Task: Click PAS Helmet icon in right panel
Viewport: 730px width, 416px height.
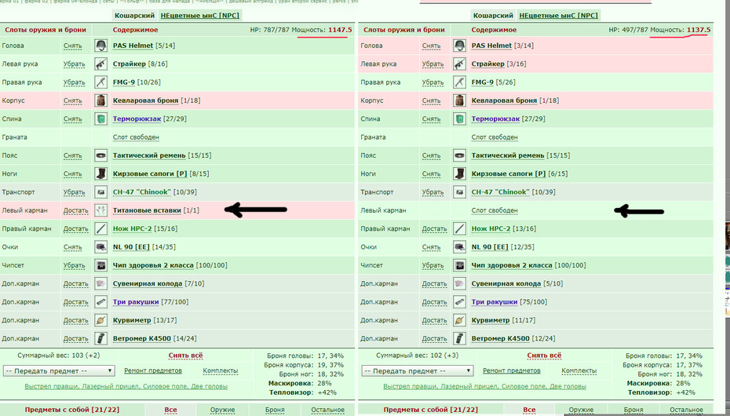Action: (x=459, y=46)
